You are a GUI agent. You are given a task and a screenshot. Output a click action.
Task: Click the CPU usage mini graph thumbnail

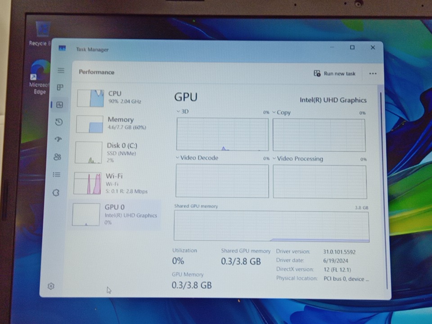point(90,98)
